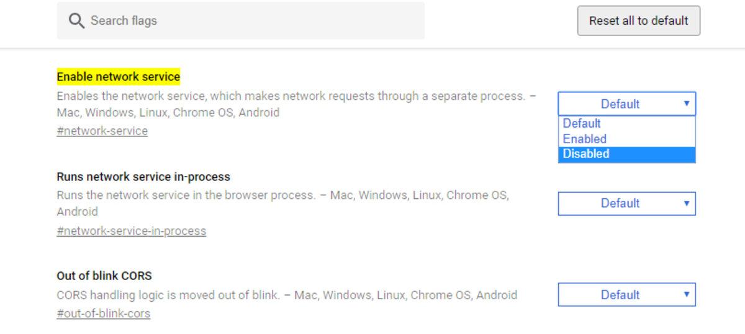Expand the Out of blink CORS dropdown

tap(626, 295)
